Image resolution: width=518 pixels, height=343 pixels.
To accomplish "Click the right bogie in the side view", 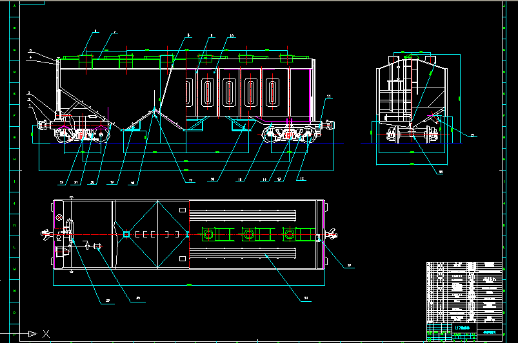I will [290, 134].
